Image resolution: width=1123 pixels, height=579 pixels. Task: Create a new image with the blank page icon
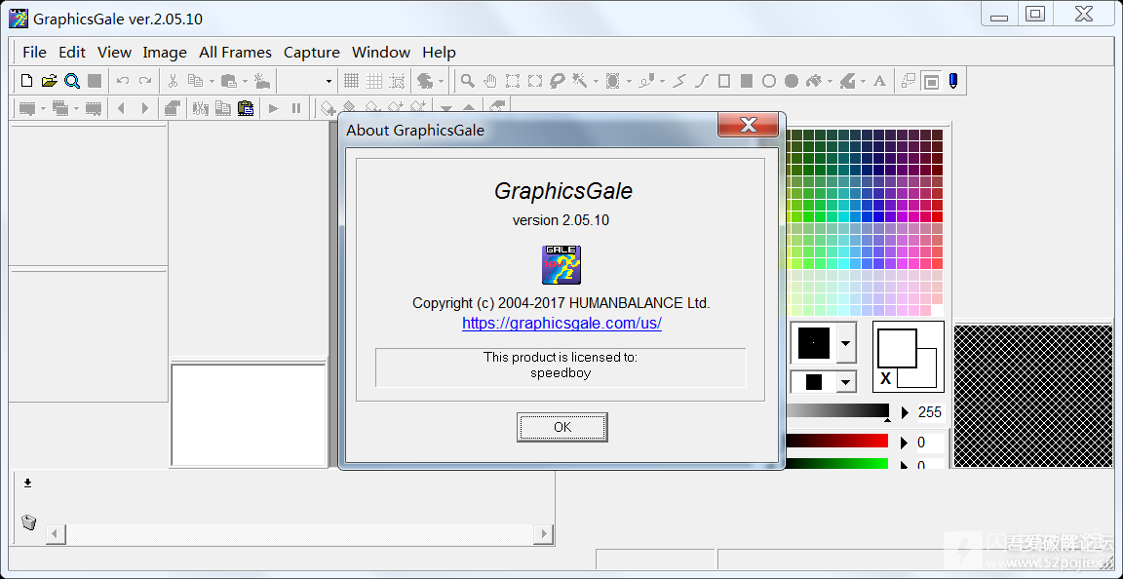coord(26,81)
